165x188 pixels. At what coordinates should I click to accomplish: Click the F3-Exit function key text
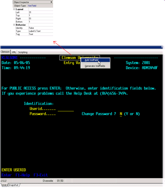(41, 175)
